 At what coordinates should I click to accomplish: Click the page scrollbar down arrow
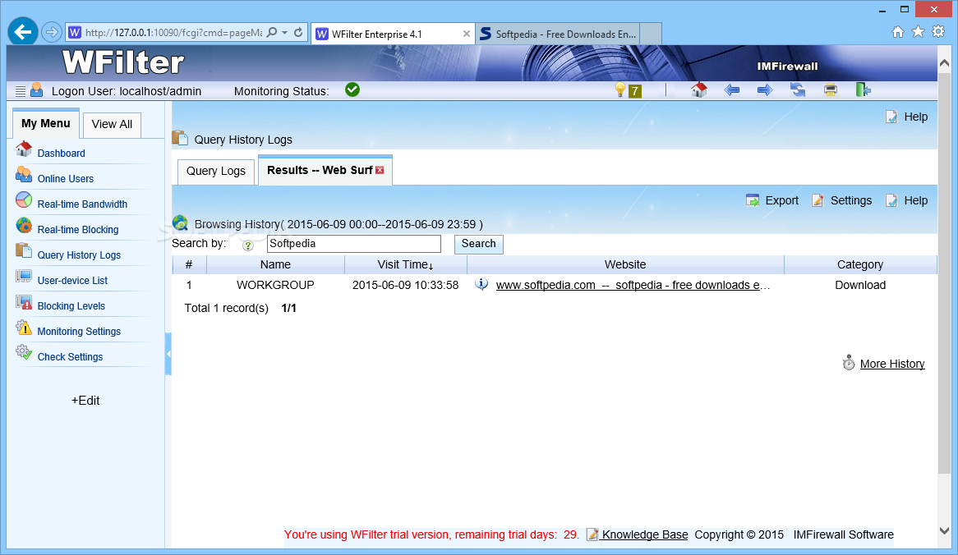[x=944, y=530]
